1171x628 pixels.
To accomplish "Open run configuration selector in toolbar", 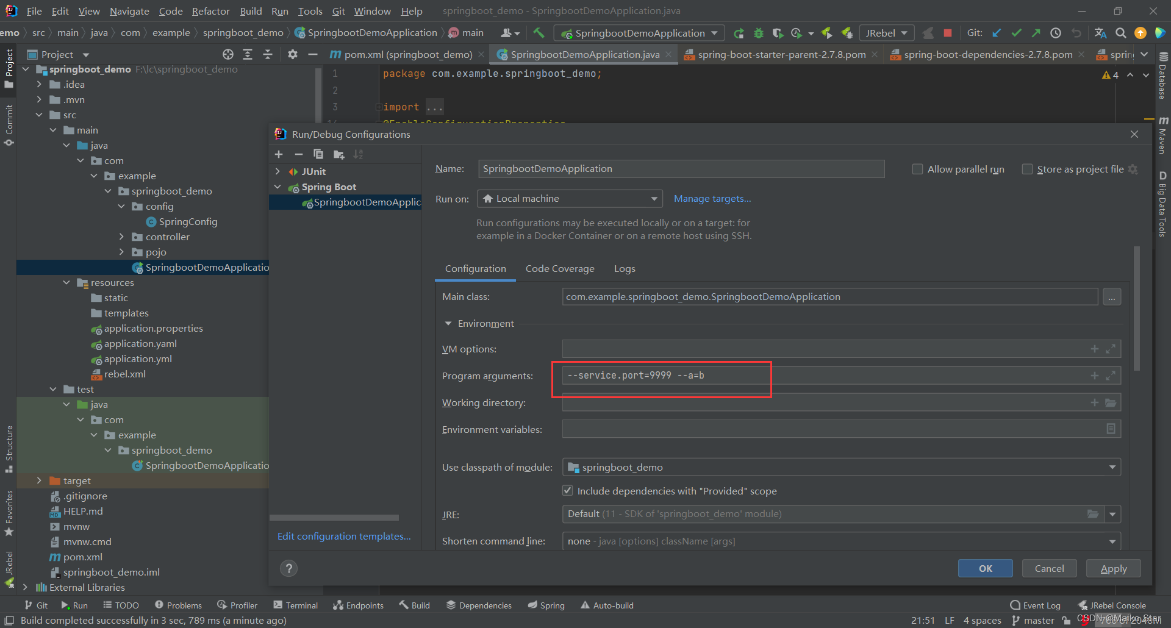I will point(639,33).
